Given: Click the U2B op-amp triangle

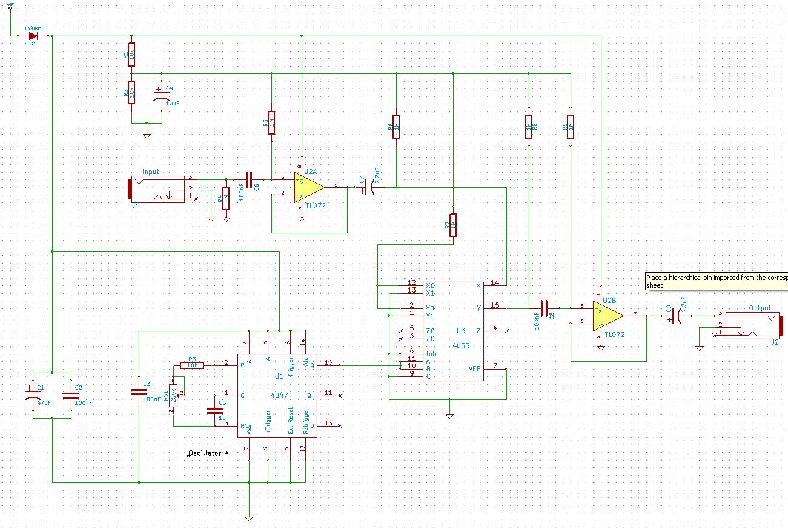Looking at the screenshot, I should tap(608, 316).
